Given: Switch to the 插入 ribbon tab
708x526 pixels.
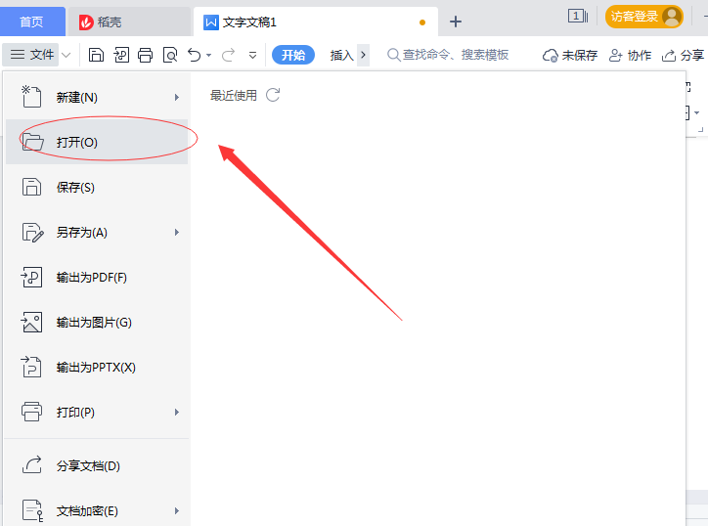Looking at the screenshot, I should 341,55.
